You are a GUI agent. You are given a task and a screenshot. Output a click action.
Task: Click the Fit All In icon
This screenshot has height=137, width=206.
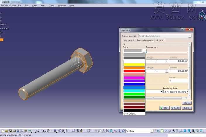coord(162,131)
